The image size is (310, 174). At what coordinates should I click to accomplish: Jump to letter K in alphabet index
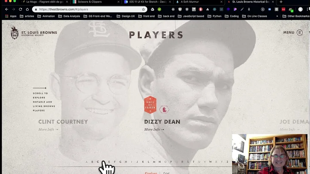143,162
